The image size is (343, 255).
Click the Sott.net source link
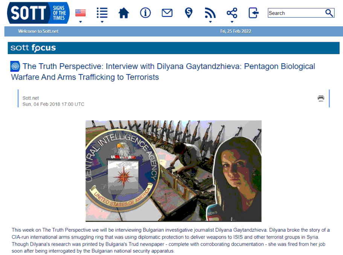point(30,98)
